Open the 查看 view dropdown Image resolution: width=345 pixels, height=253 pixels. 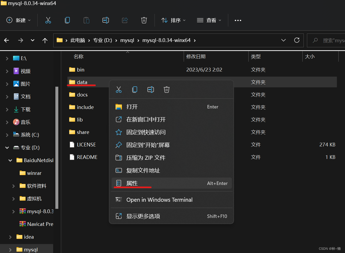209,20
